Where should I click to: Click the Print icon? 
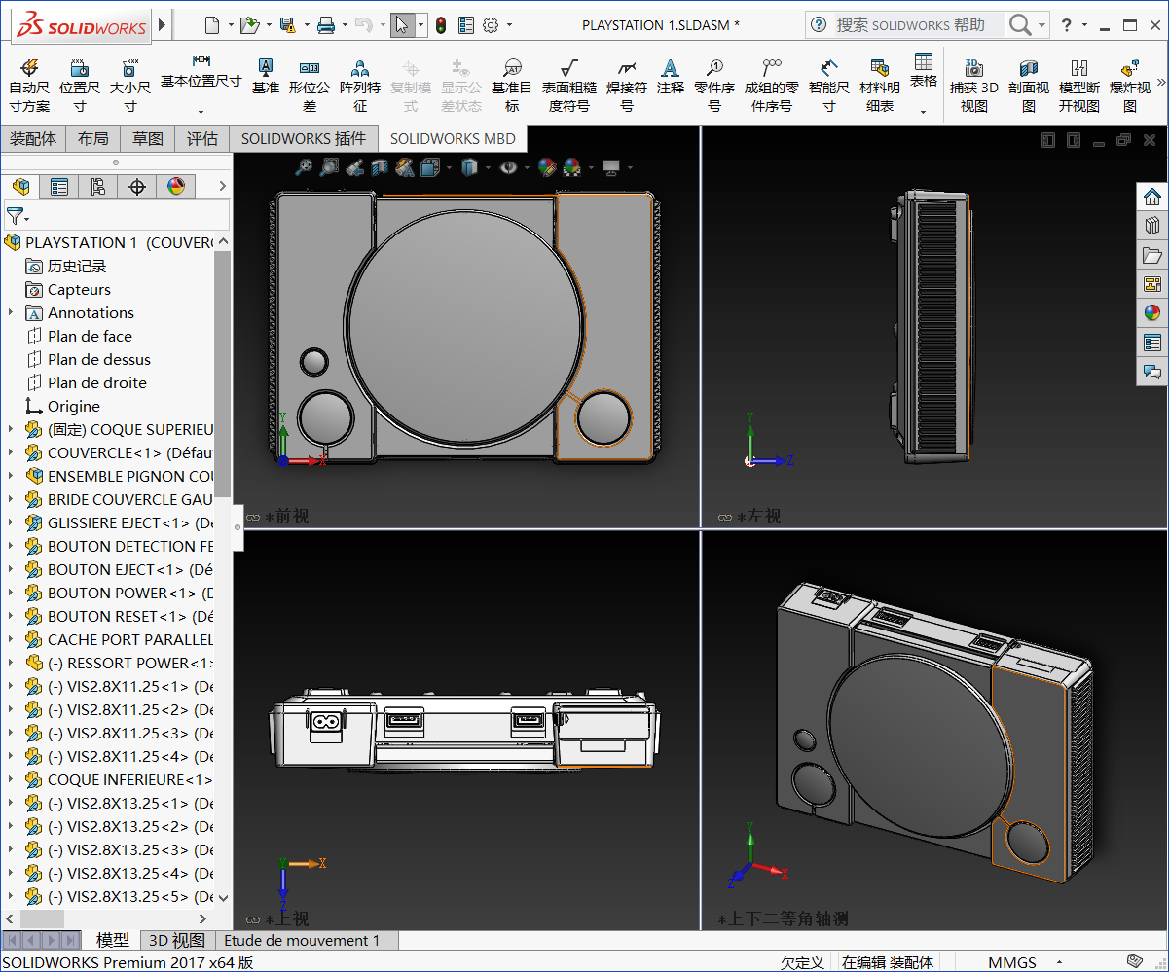pos(325,25)
